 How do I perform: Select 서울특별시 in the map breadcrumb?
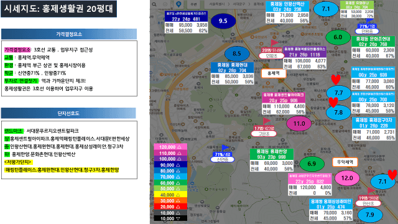pyautogui.click(x=218, y=4)
